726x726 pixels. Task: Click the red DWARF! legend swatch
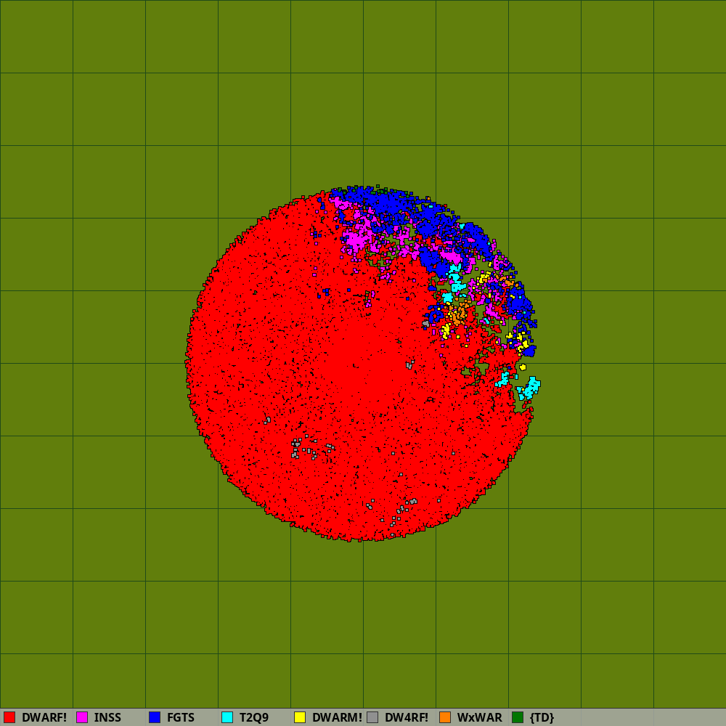tap(9, 717)
